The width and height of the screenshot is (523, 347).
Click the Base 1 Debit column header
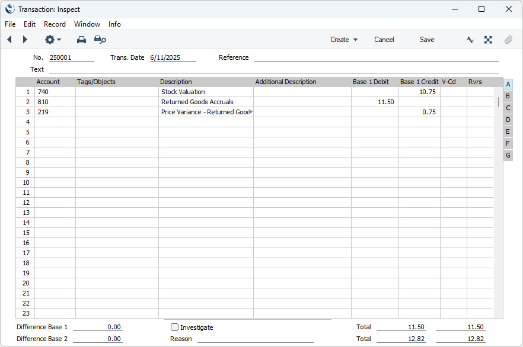click(371, 82)
